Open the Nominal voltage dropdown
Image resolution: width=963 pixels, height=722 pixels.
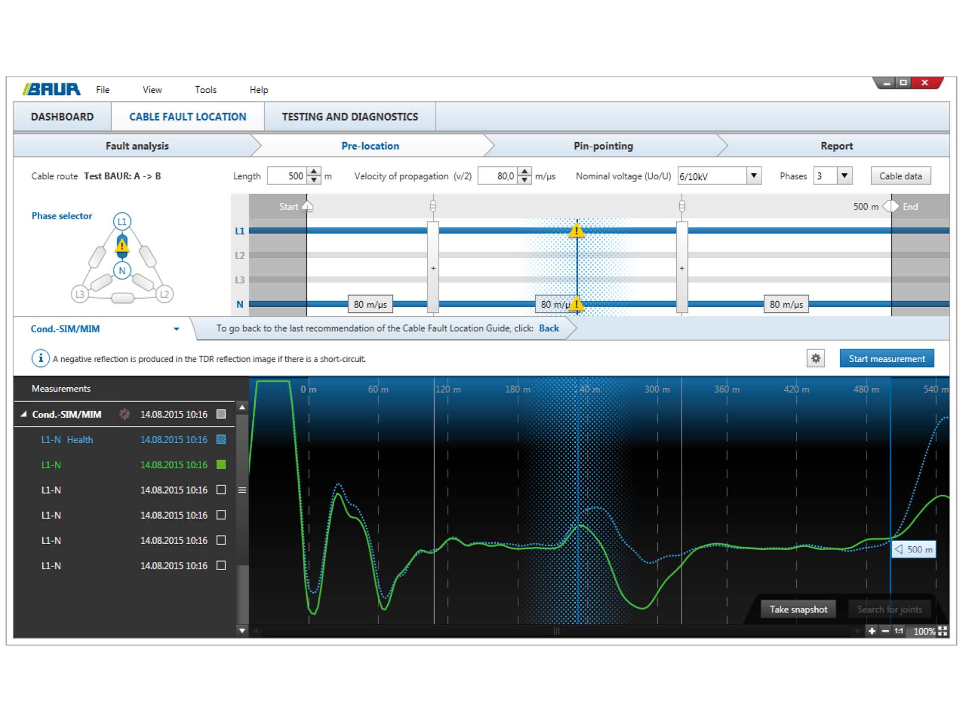click(x=754, y=176)
